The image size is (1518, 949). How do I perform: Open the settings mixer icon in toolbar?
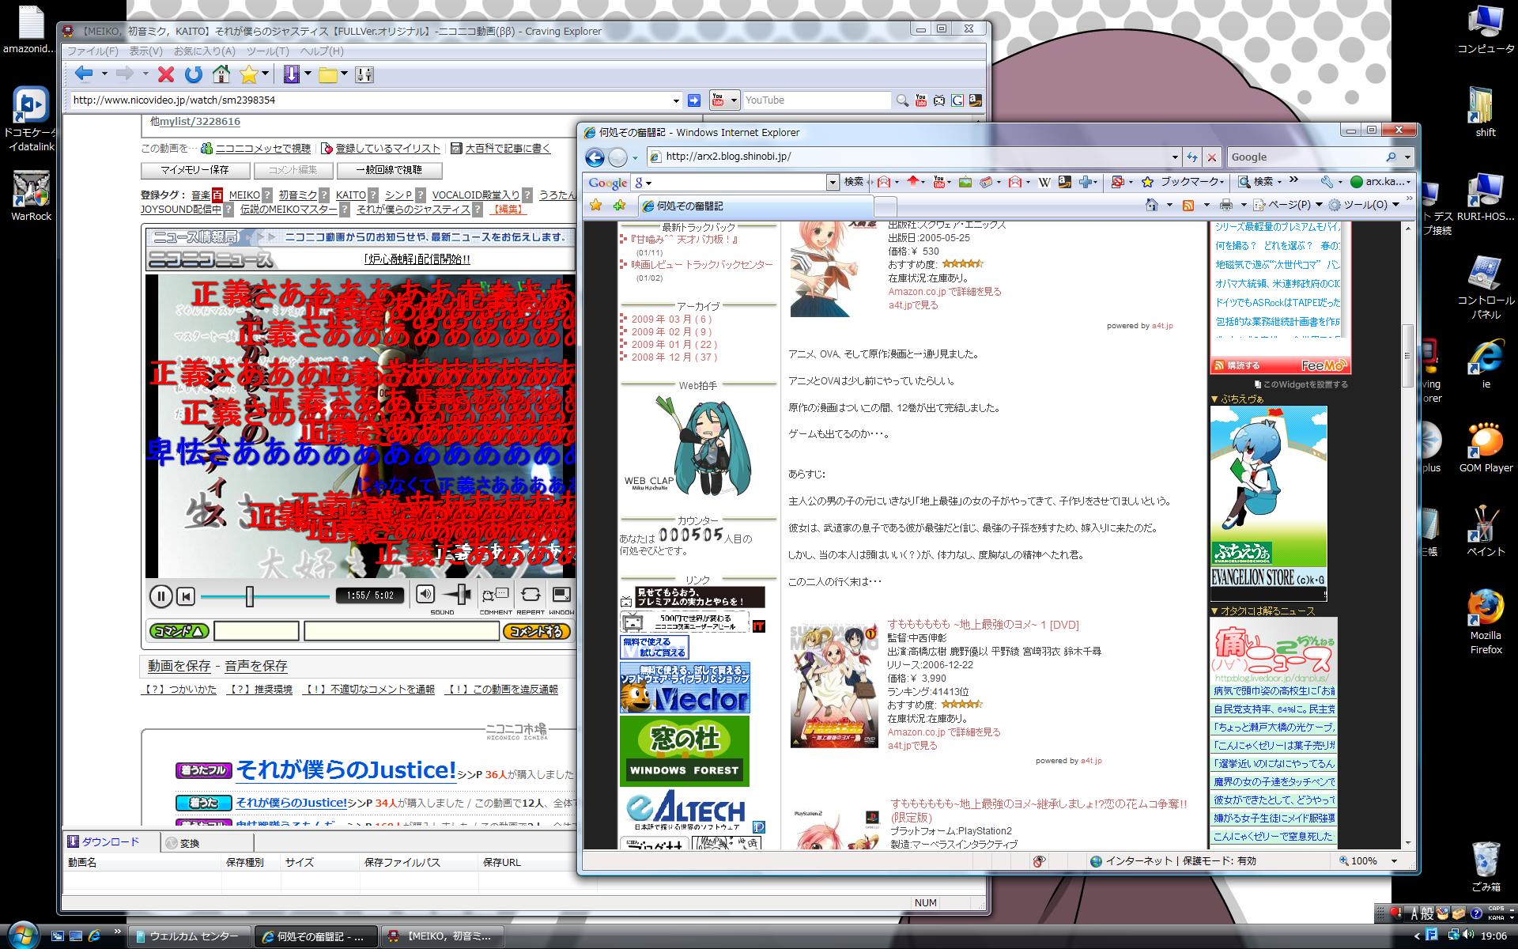pos(364,74)
